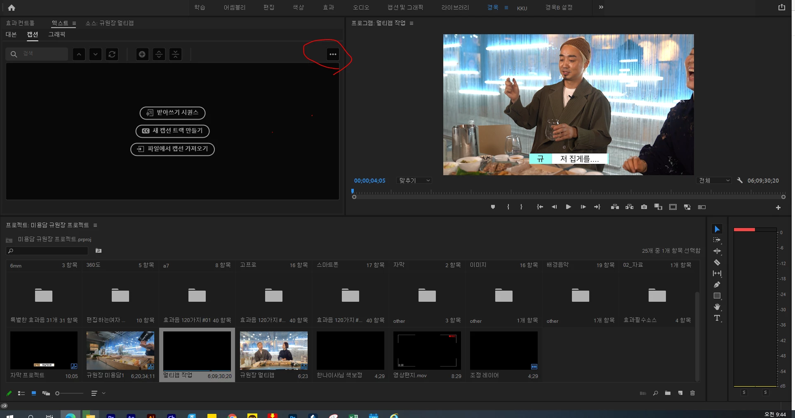Switch Project panel to list view

(x=21, y=393)
